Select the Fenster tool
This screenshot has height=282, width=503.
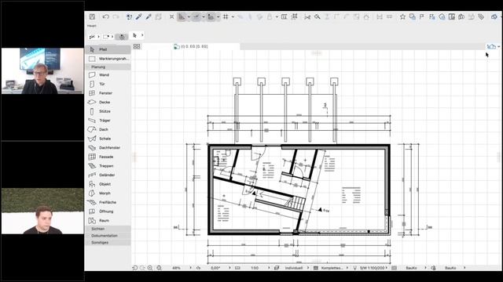[108, 93]
